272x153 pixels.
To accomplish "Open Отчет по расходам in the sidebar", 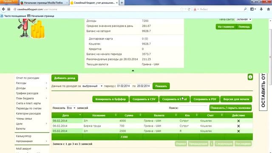I will 28,78.
